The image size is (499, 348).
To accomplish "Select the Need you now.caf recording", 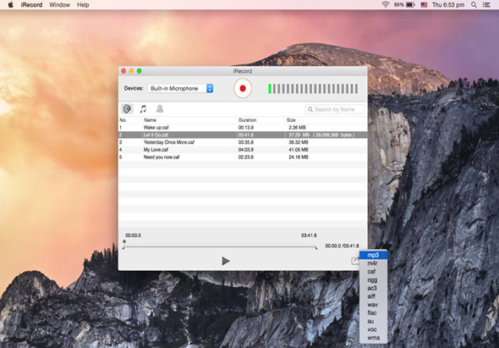I will point(243,157).
